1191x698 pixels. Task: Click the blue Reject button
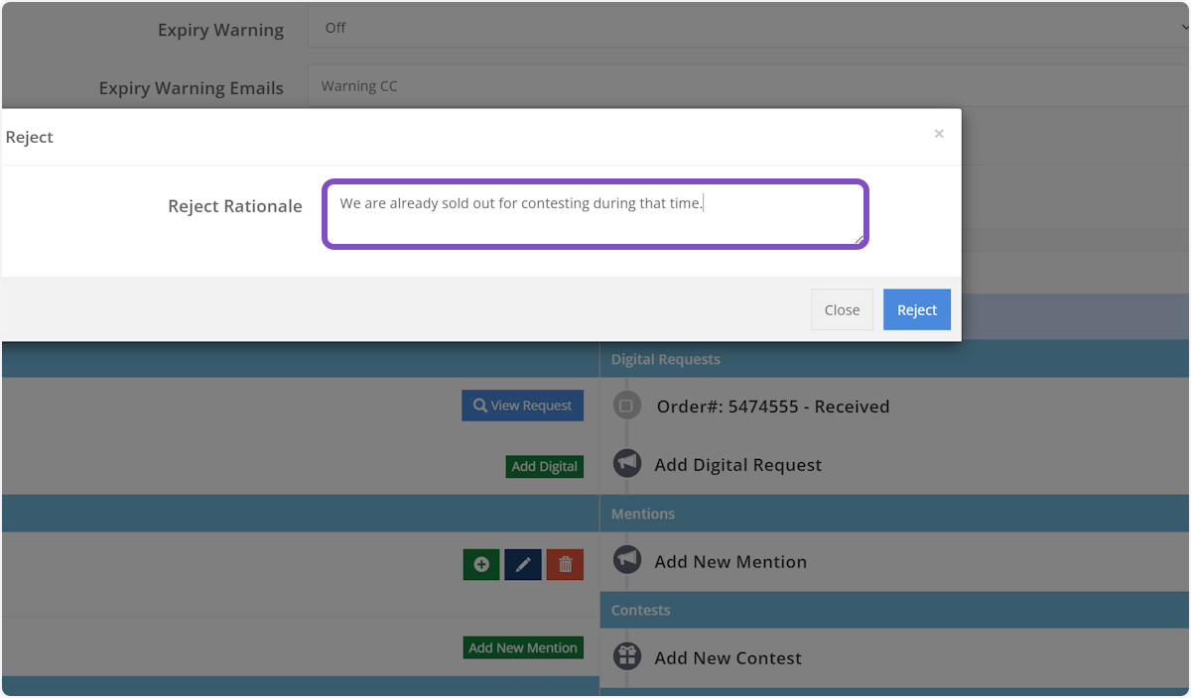pyautogui.click(x=916, y=309)
